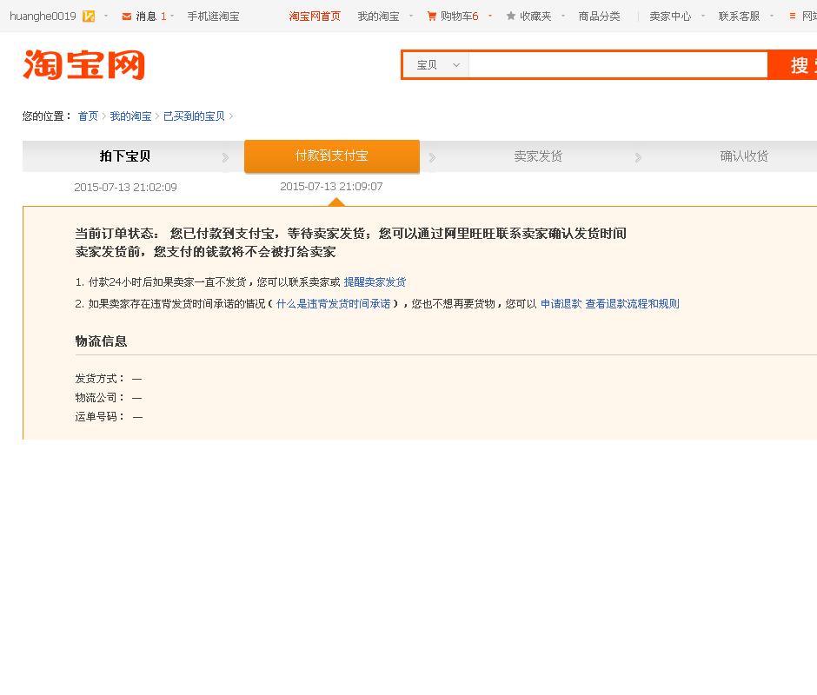This screenshot has width=817, height=695.
Task: Open 消息 in the top bar
Action: point(146,17)
